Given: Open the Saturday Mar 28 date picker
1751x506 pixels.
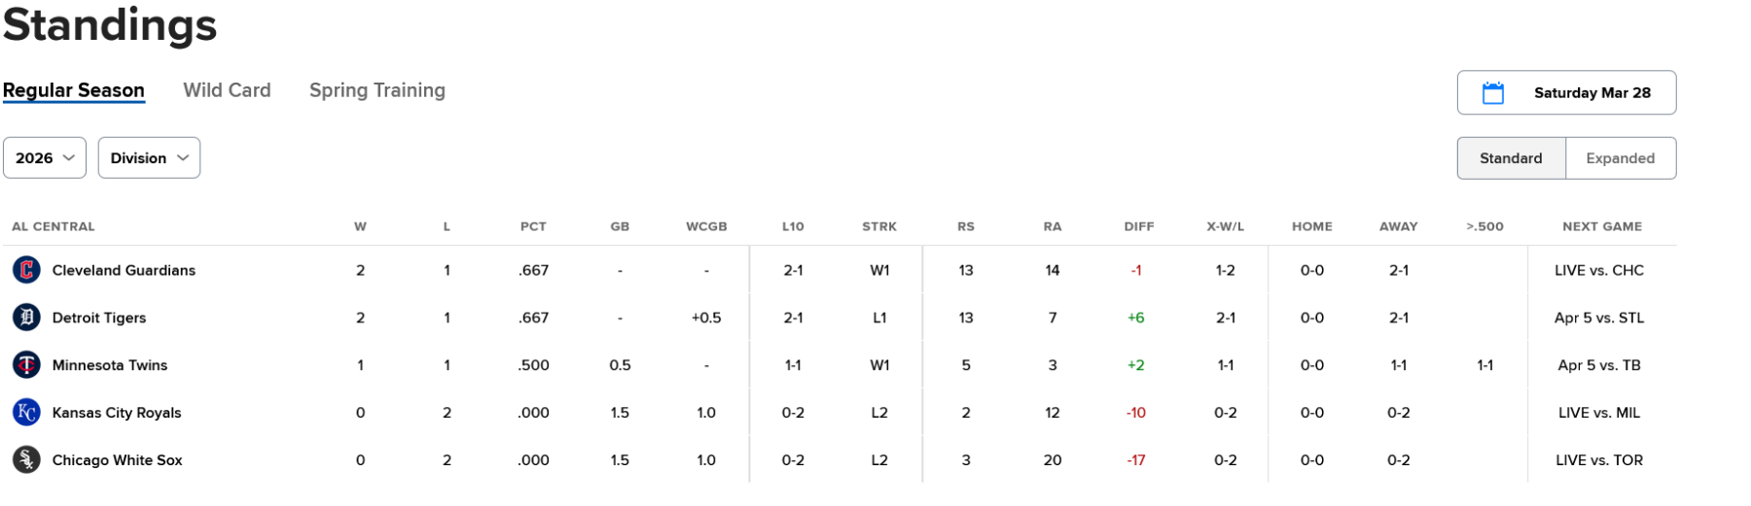Looking at the screenshot, I should pyautogui.click(x=1591, y=93).
